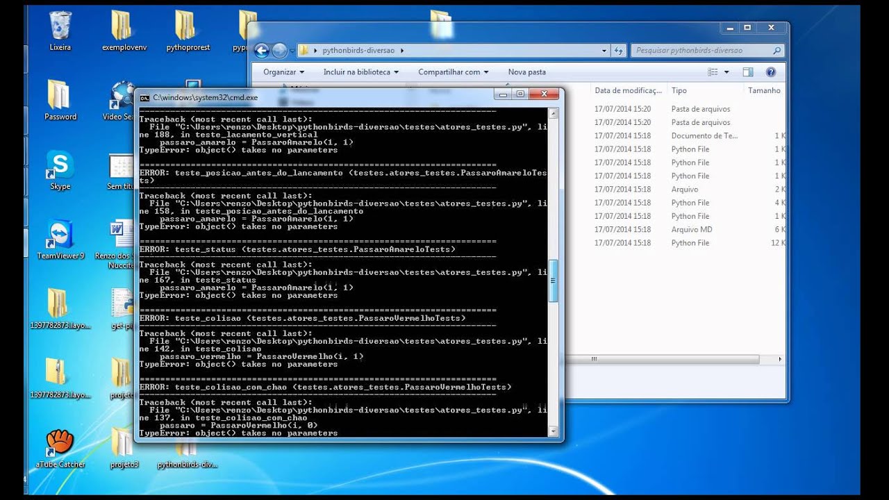Open the Incluir na biblioteca dropdown
Viewport: 889px width, 500px height.
coord(360,72)
